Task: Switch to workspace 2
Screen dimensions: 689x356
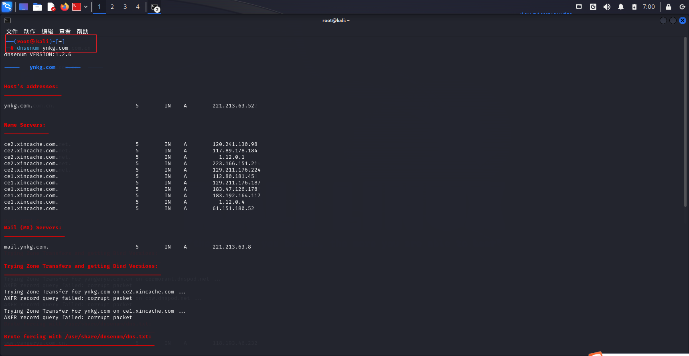Action: [x=112, y=7]
